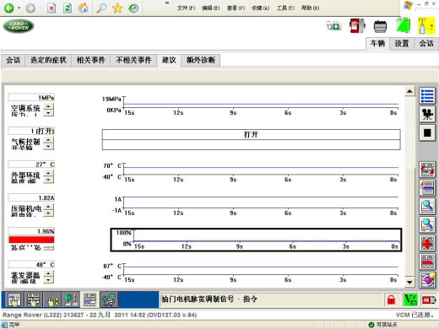Select the datalogger bars icon in bottom toolbar

tap(90, 299)
